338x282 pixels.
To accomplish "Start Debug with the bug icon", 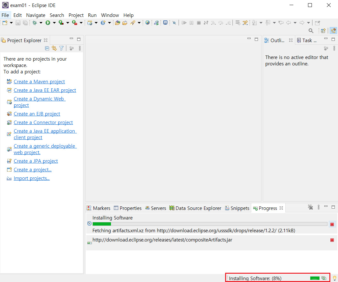I will [34, 23].
